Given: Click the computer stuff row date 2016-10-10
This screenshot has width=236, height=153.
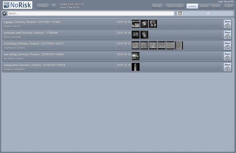Looking at the screenshot, I should tap(124, 33).
